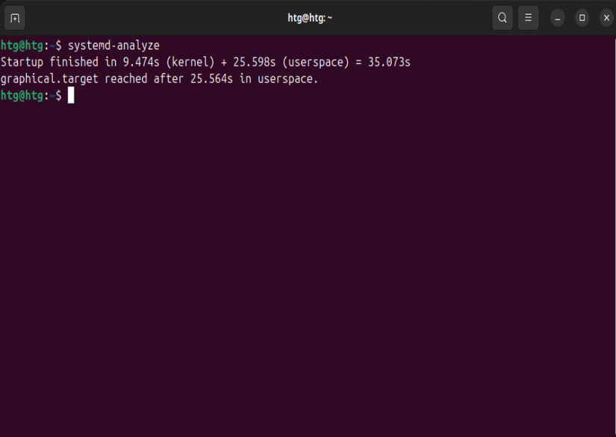Close the terminal window
Screen dimensions: 616x437
coord(606,16)
